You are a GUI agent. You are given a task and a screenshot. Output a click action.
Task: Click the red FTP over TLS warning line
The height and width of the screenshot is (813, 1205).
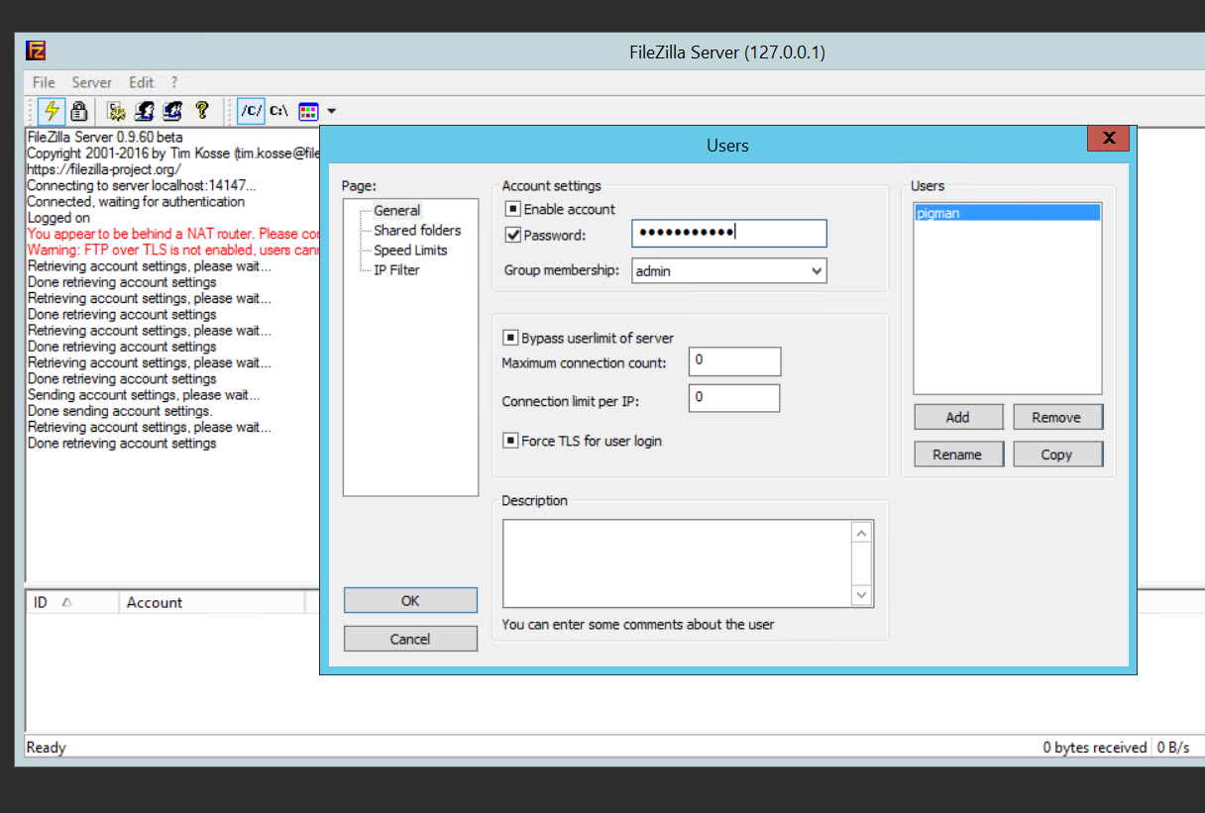173,250
